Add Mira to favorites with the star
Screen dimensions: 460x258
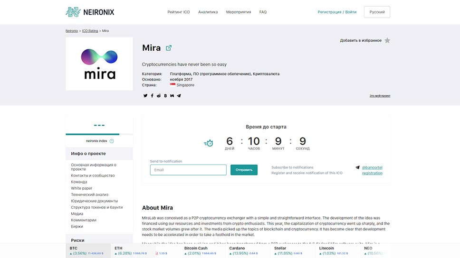pyautogui.click(x=387, y=40)
